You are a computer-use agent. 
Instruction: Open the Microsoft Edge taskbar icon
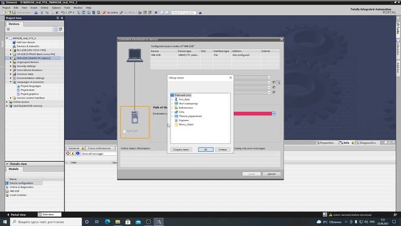pyautogui.click(x=107, y=222)
